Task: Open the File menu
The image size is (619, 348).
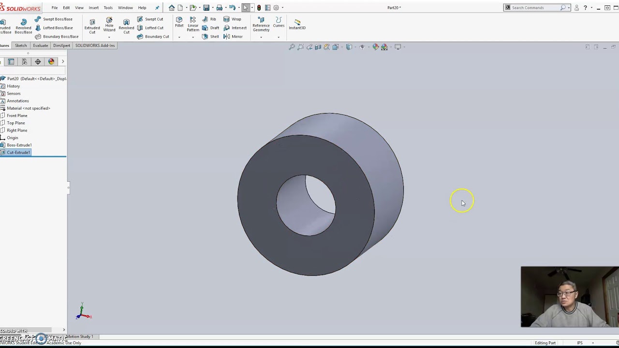Action: click(55, 8)
